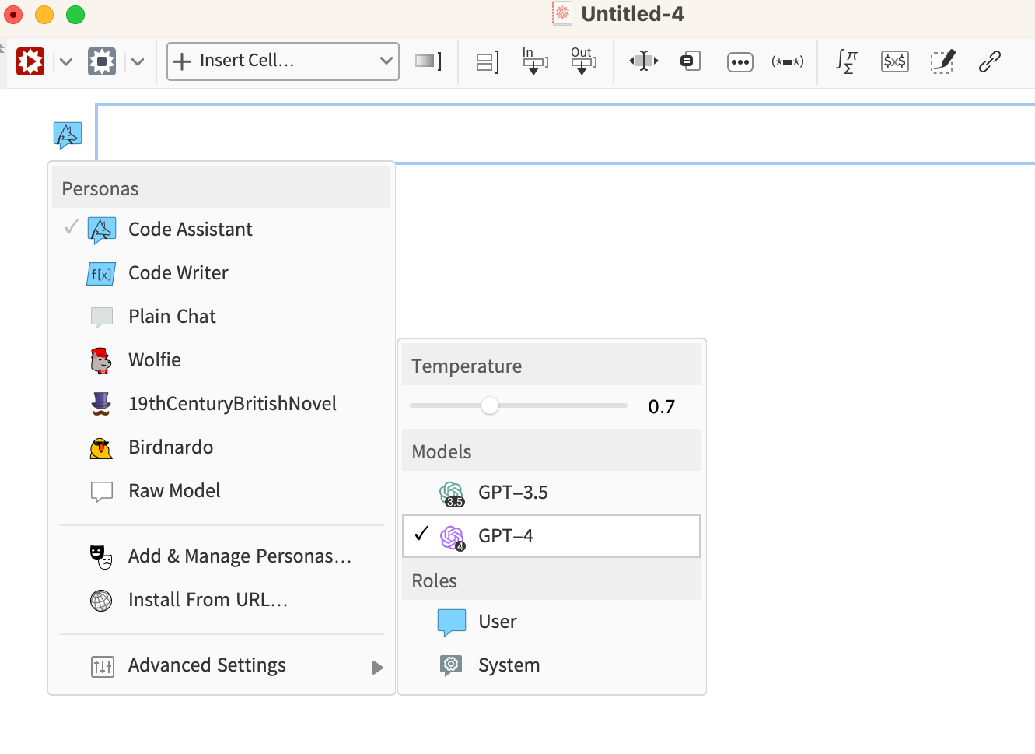Click the text cell icon
The height and width of the screenshot is (754, 1035).
pos(691,61)
